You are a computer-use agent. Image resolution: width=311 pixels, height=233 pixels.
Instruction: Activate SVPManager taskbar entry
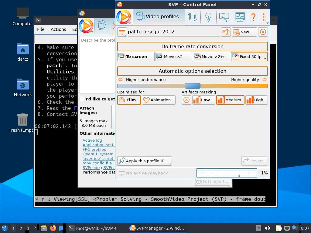point(157,228)
